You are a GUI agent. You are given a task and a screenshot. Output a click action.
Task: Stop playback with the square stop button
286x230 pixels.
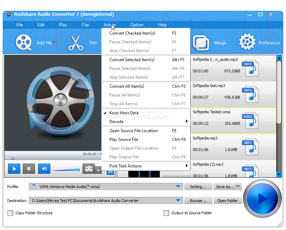click(29, 169)
